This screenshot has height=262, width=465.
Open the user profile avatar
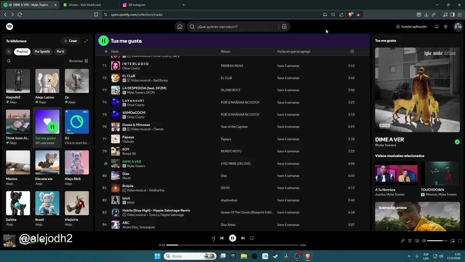click(x=458, y=27)
